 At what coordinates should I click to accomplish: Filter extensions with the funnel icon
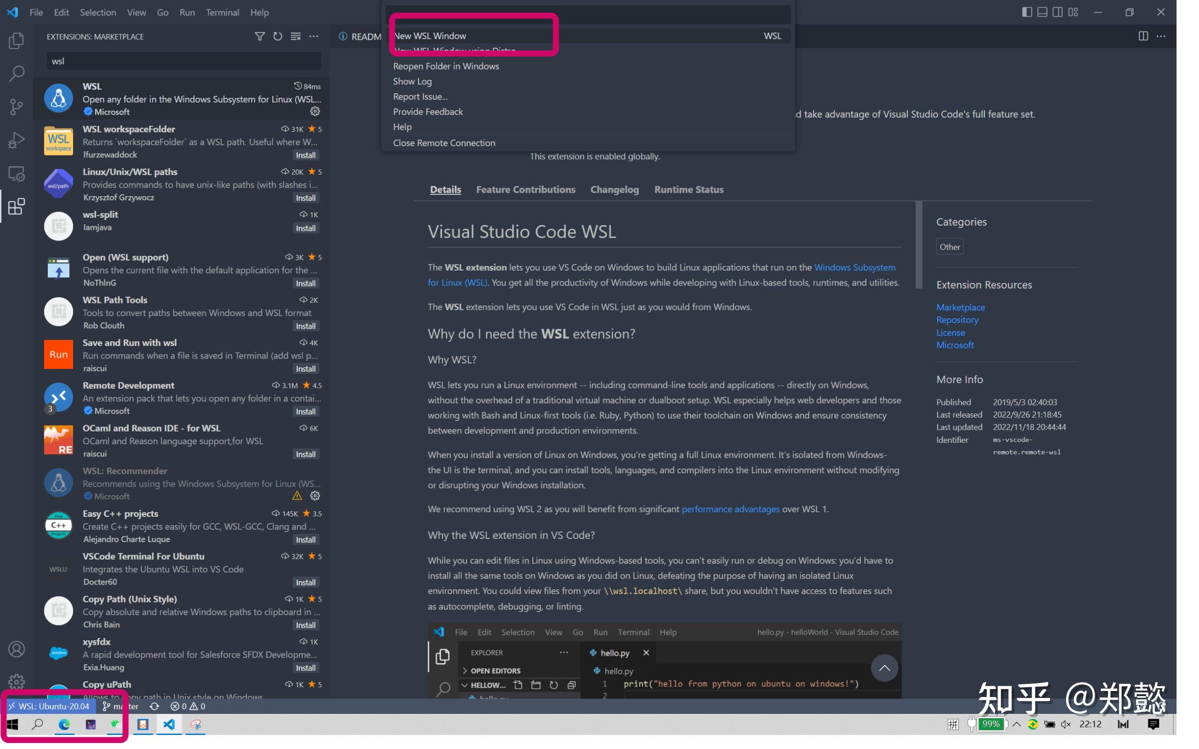click(259, 37)
